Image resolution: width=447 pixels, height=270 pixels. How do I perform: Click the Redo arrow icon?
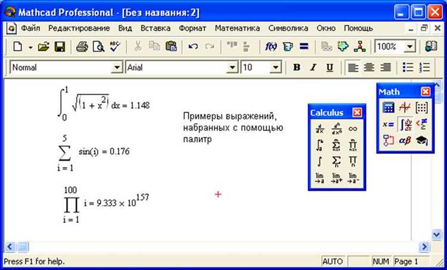[210, 46]
